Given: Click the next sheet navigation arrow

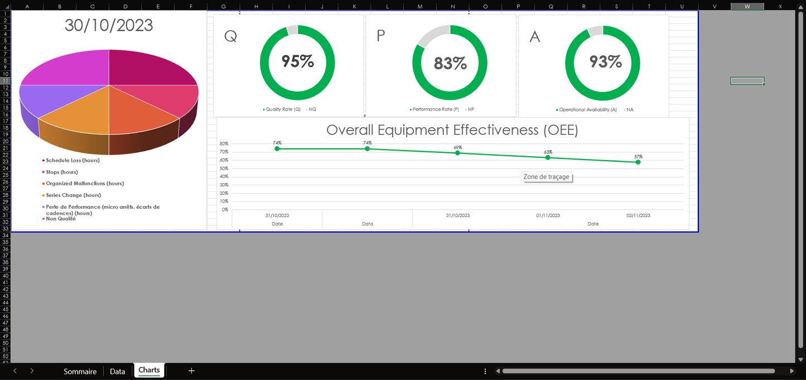Looking at the screenshot, I should coord(32,371).
